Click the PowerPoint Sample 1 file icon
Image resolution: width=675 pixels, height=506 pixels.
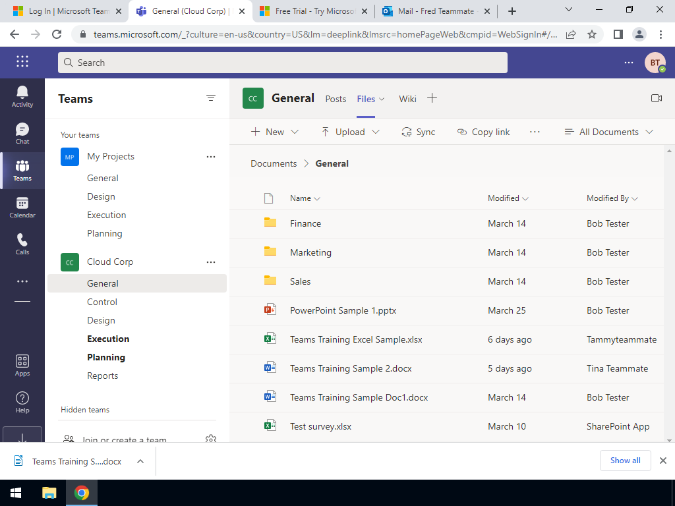(x=270, y=310)
